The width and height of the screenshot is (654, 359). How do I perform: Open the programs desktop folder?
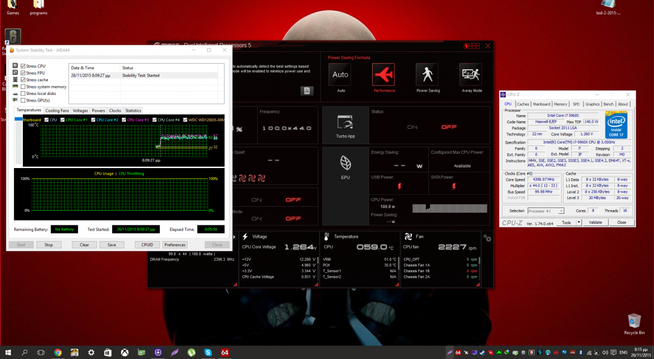coord(38,8)
